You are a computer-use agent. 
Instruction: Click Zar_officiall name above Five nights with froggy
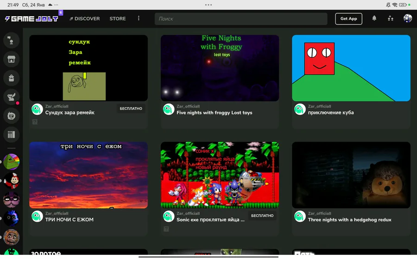pos(188,106)
